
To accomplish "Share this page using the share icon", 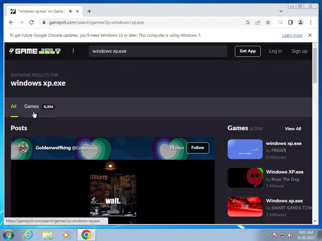I will (258, 22).
